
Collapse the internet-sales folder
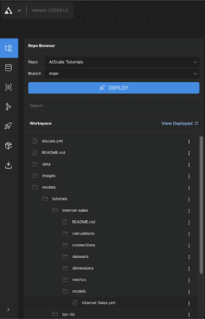75,210
